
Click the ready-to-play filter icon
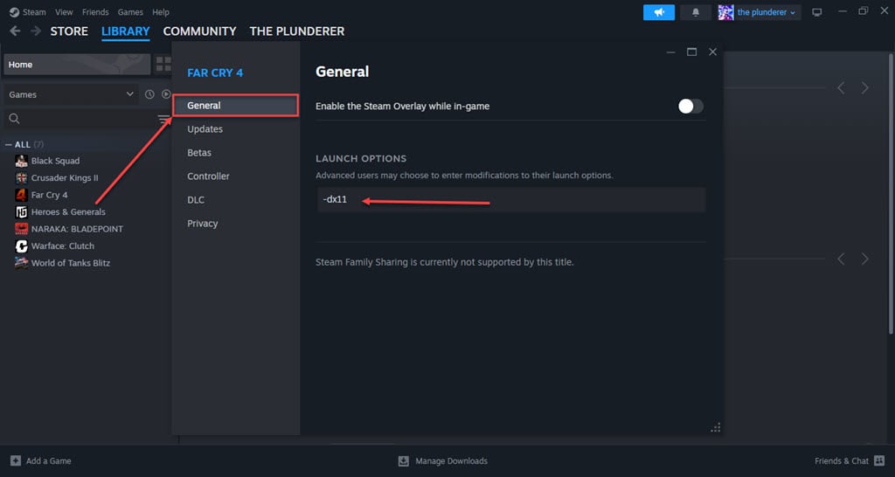pyautogui.click(x=166, y=94)
